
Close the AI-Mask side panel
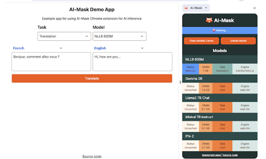click(255, 8)
